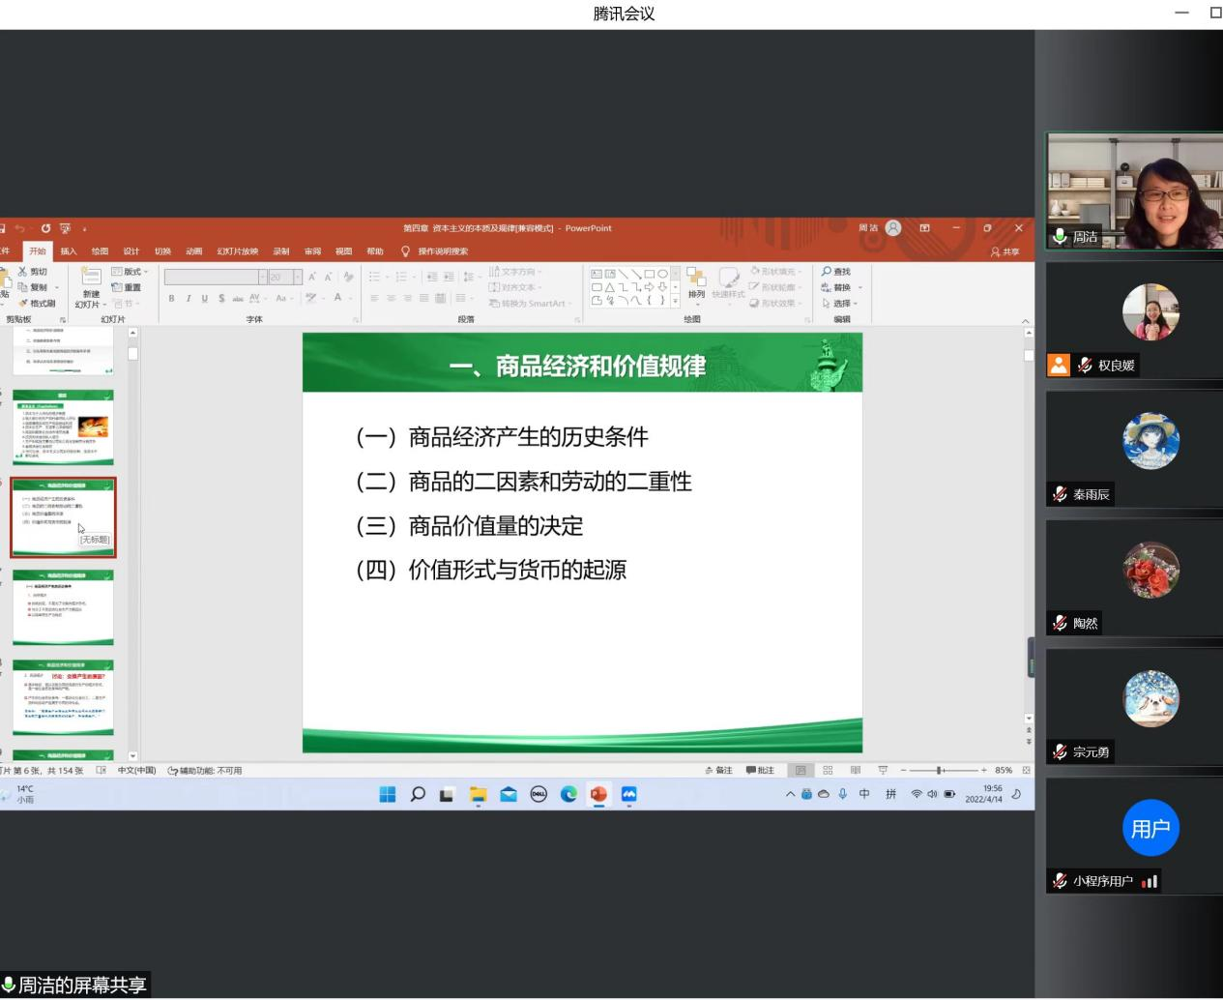Click the Tencent Meeting taskbar icon

point(629,794)
